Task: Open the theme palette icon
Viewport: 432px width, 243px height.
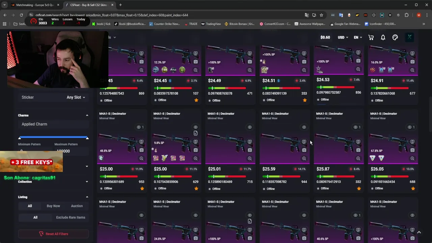Action: click(x=395, y=37)
